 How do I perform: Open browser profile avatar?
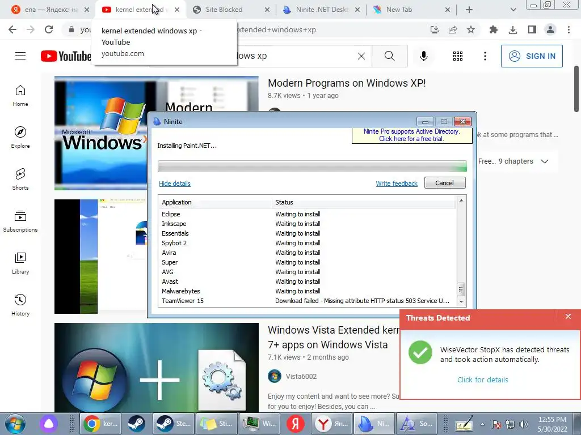[550, 29]
